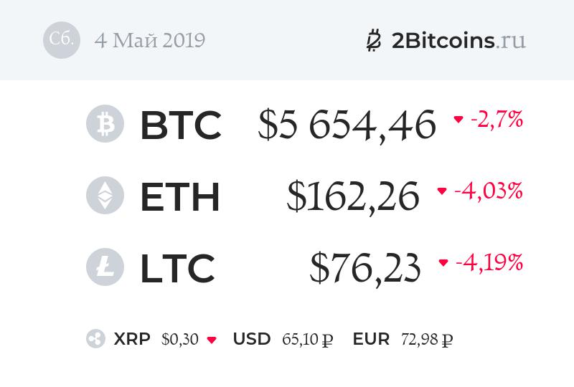The height and width of the screenshot is (387, 574).
Task: Click the Сб. weekday circle badge
Action: tap(62, 39)
